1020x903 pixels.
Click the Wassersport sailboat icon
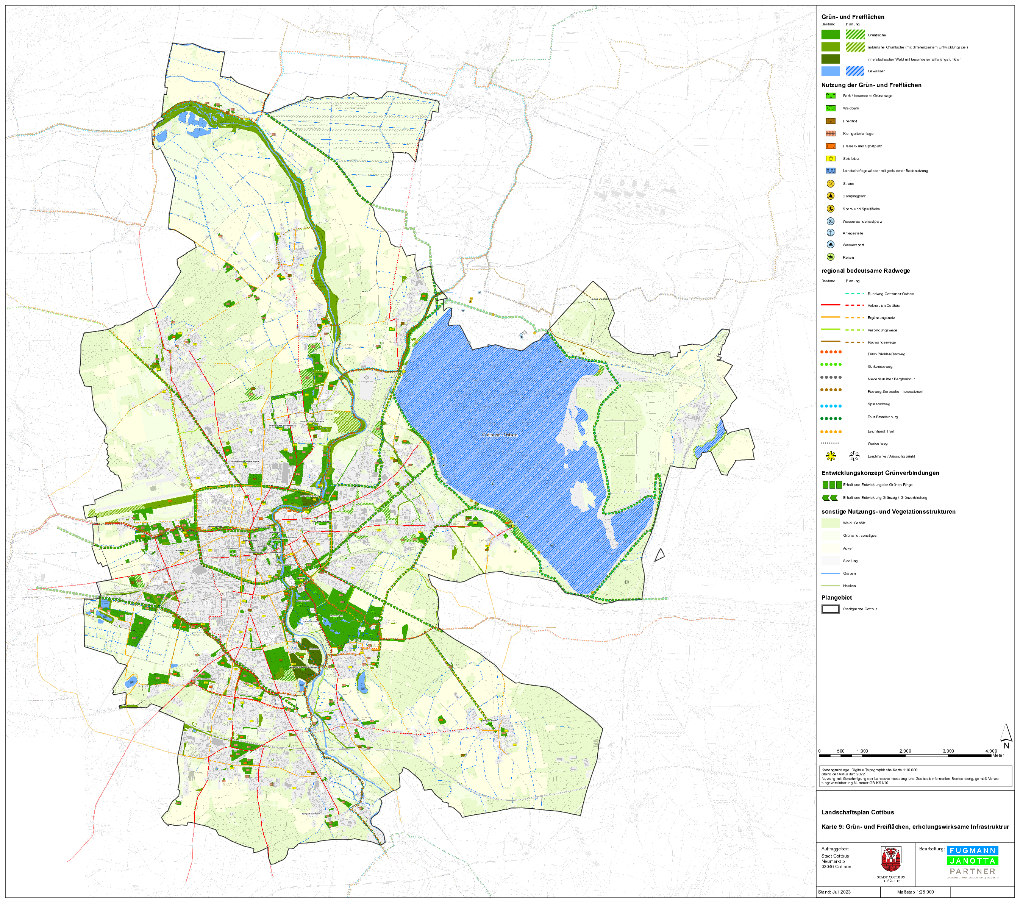pos(830,245)
